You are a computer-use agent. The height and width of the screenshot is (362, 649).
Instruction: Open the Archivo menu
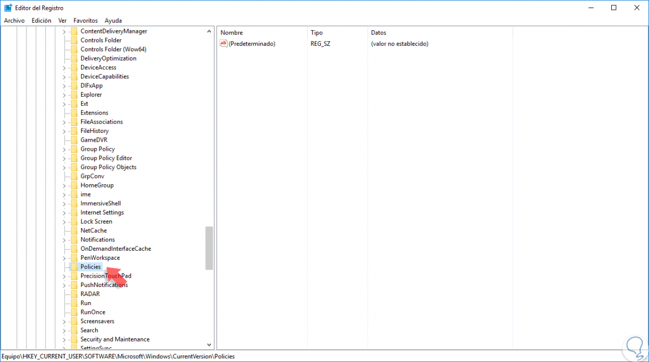click(14, 21)
